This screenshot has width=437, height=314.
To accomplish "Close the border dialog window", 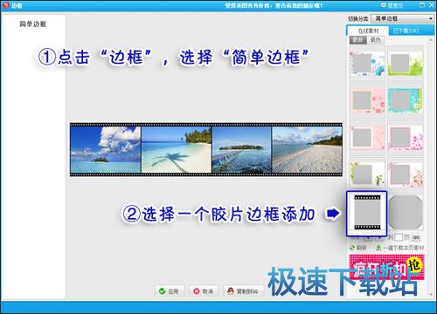I will coord(432,5).
